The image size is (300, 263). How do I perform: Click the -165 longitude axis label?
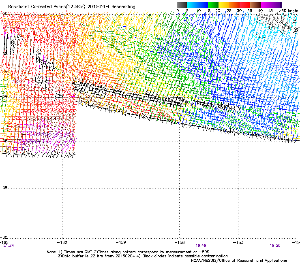pyautogui.click(x=4, y=242)
